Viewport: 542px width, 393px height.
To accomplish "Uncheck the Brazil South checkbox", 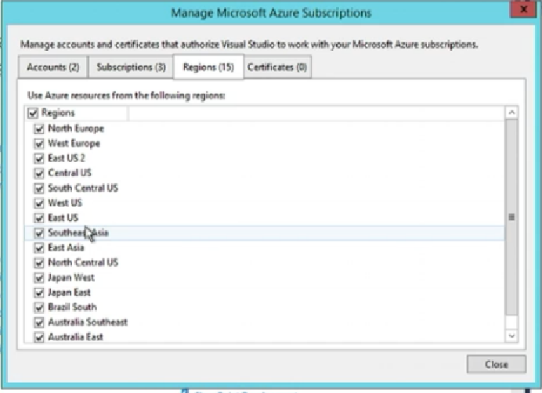I will 38,308.
